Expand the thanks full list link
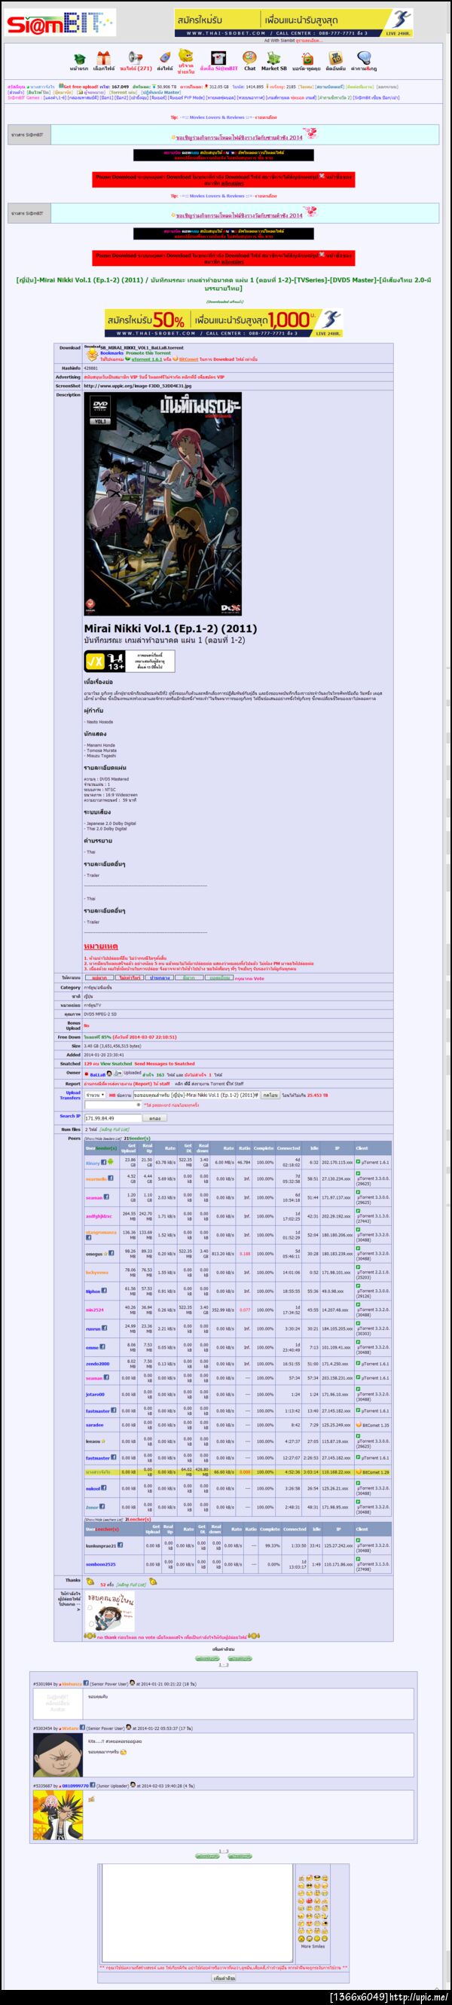The image size is (452, 2005). pos(130,1584)
